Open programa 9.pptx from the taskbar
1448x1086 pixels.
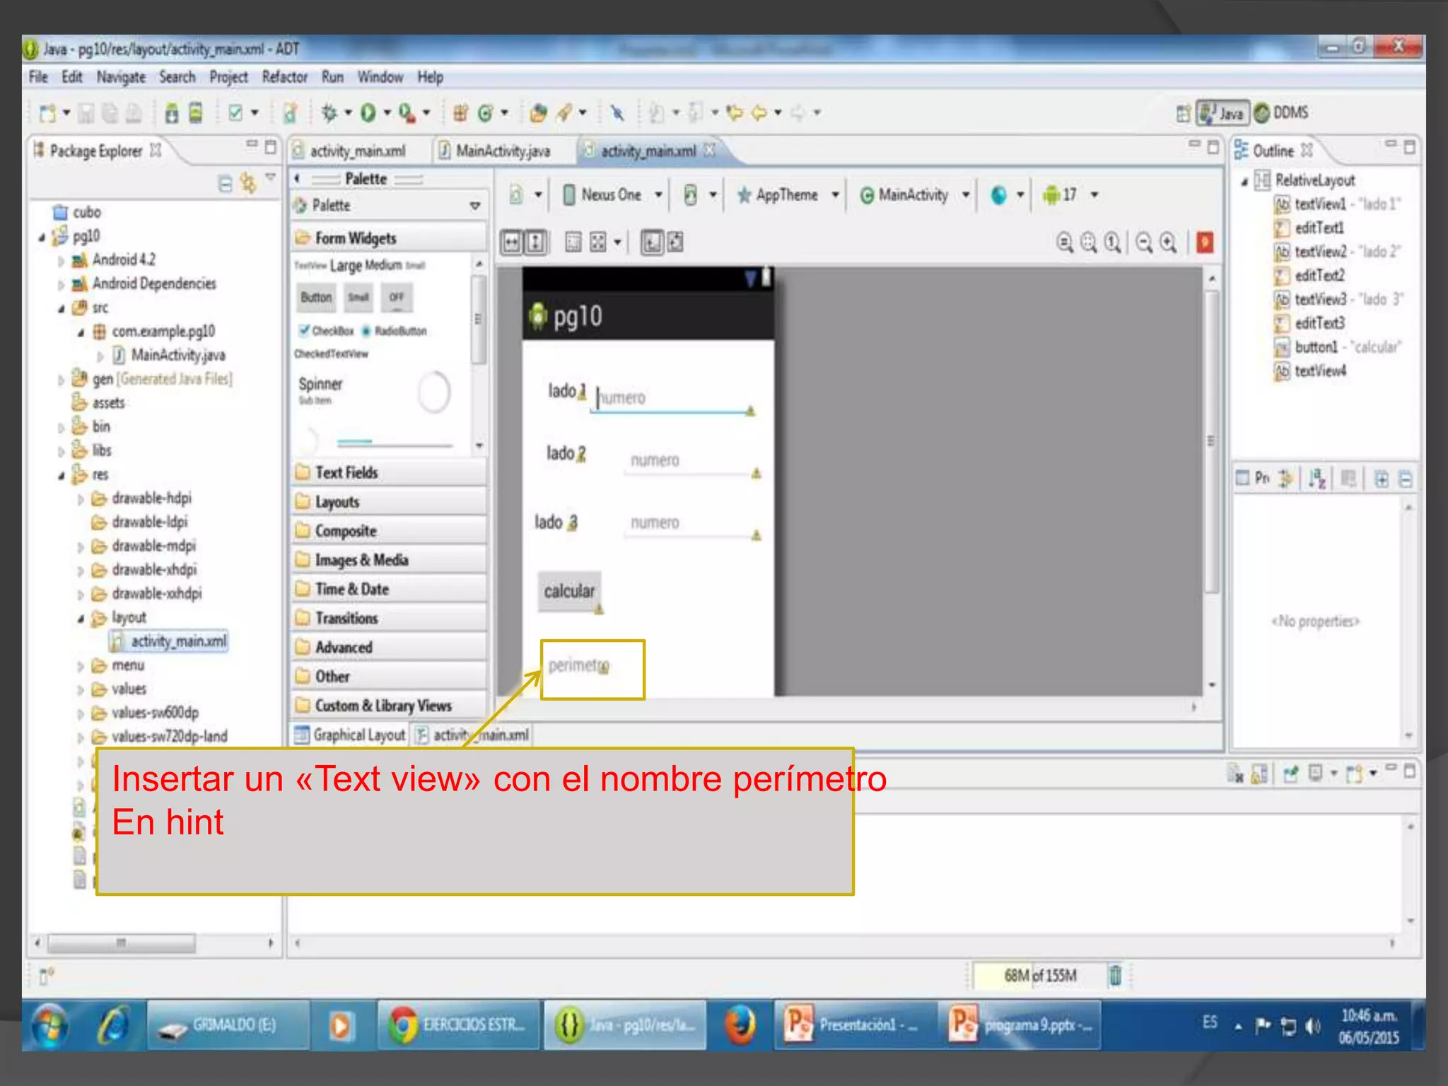[x=1021, y=1024]
